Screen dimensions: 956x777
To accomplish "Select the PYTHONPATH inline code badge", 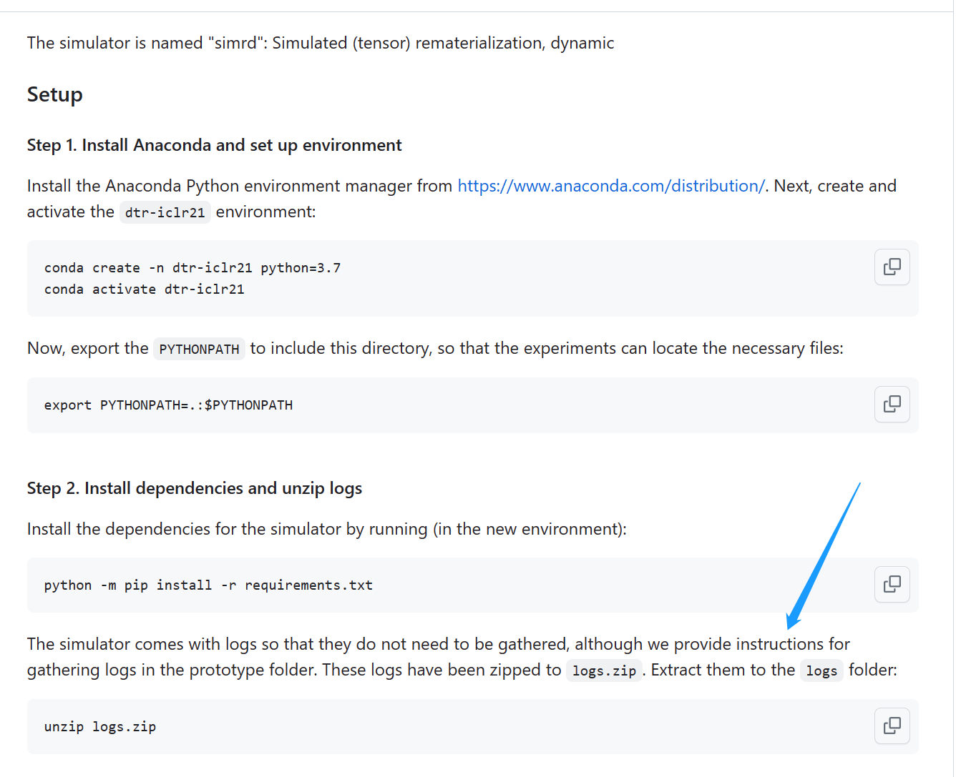I will [x=199, y=348].
